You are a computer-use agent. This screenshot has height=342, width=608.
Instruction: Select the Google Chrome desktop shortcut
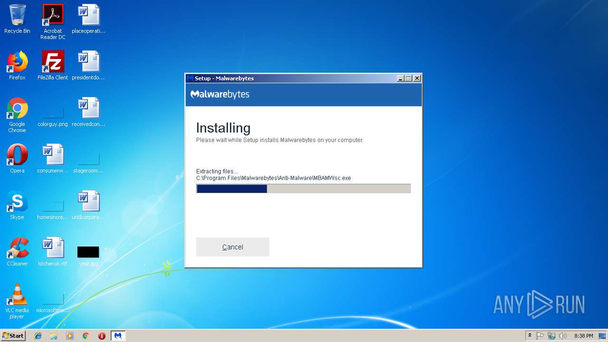(x=17, y=115)
